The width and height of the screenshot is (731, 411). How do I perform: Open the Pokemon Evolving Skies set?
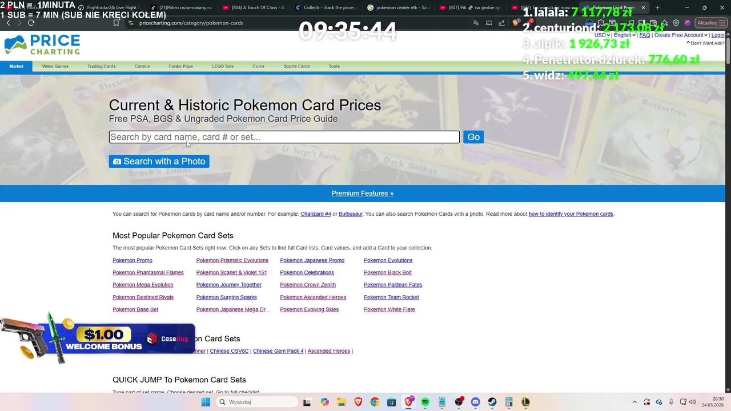309,309
